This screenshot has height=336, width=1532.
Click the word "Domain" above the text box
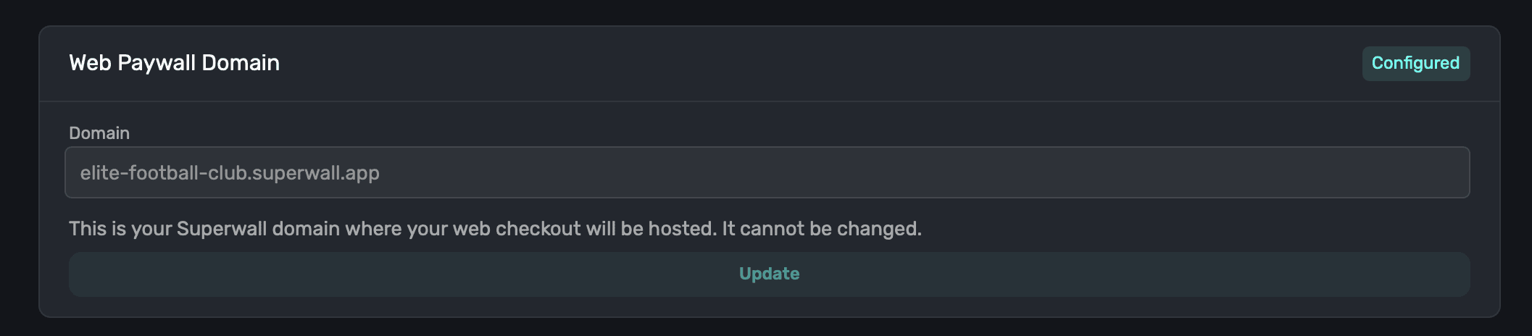click(x=99, y=133)
